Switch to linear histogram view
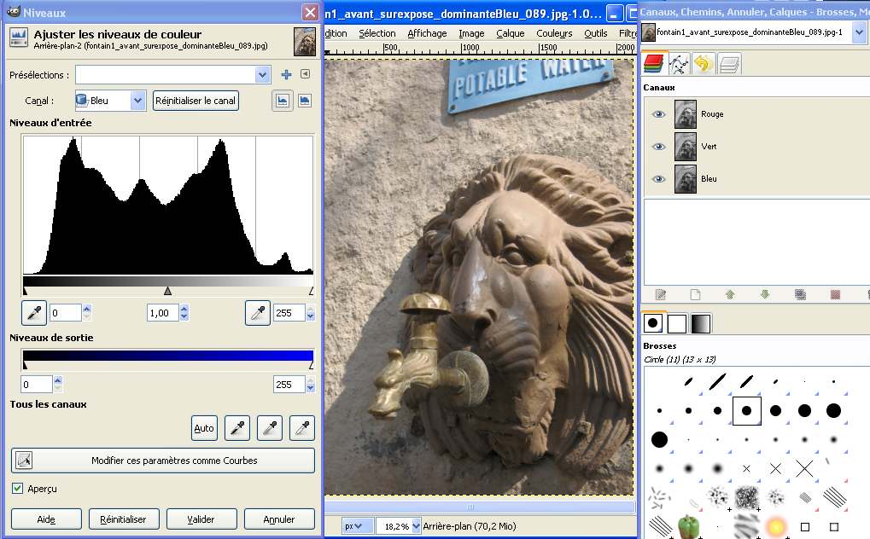Viewport: 870px width, 539px height. [283, 101]
